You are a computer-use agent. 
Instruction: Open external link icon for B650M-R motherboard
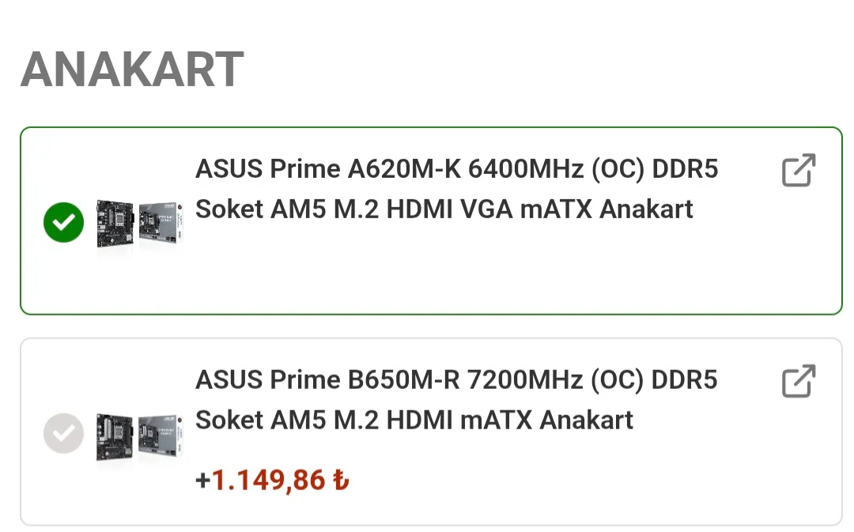point(798,381)
